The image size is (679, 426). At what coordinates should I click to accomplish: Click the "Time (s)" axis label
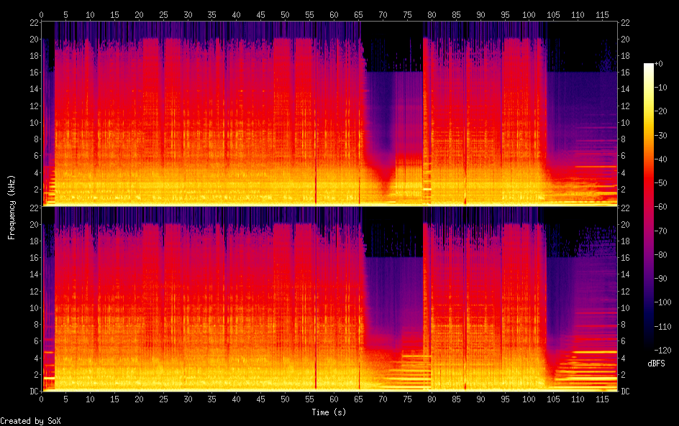(x=329, y=412)
